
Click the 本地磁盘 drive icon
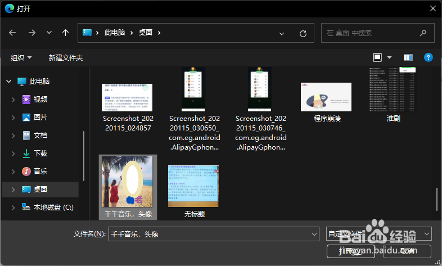(26, 207)
